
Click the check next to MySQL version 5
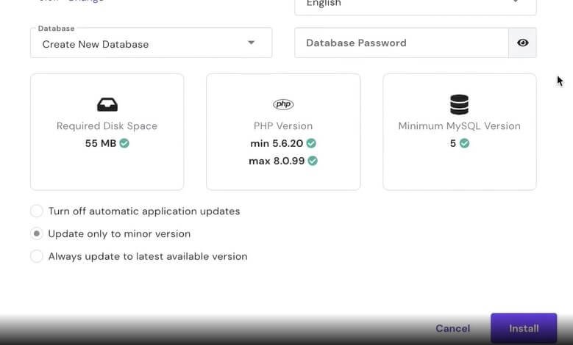(464, 143)
